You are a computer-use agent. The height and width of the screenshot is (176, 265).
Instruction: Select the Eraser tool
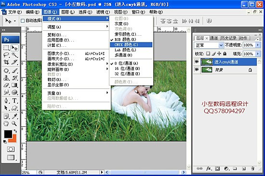point(6,85)
